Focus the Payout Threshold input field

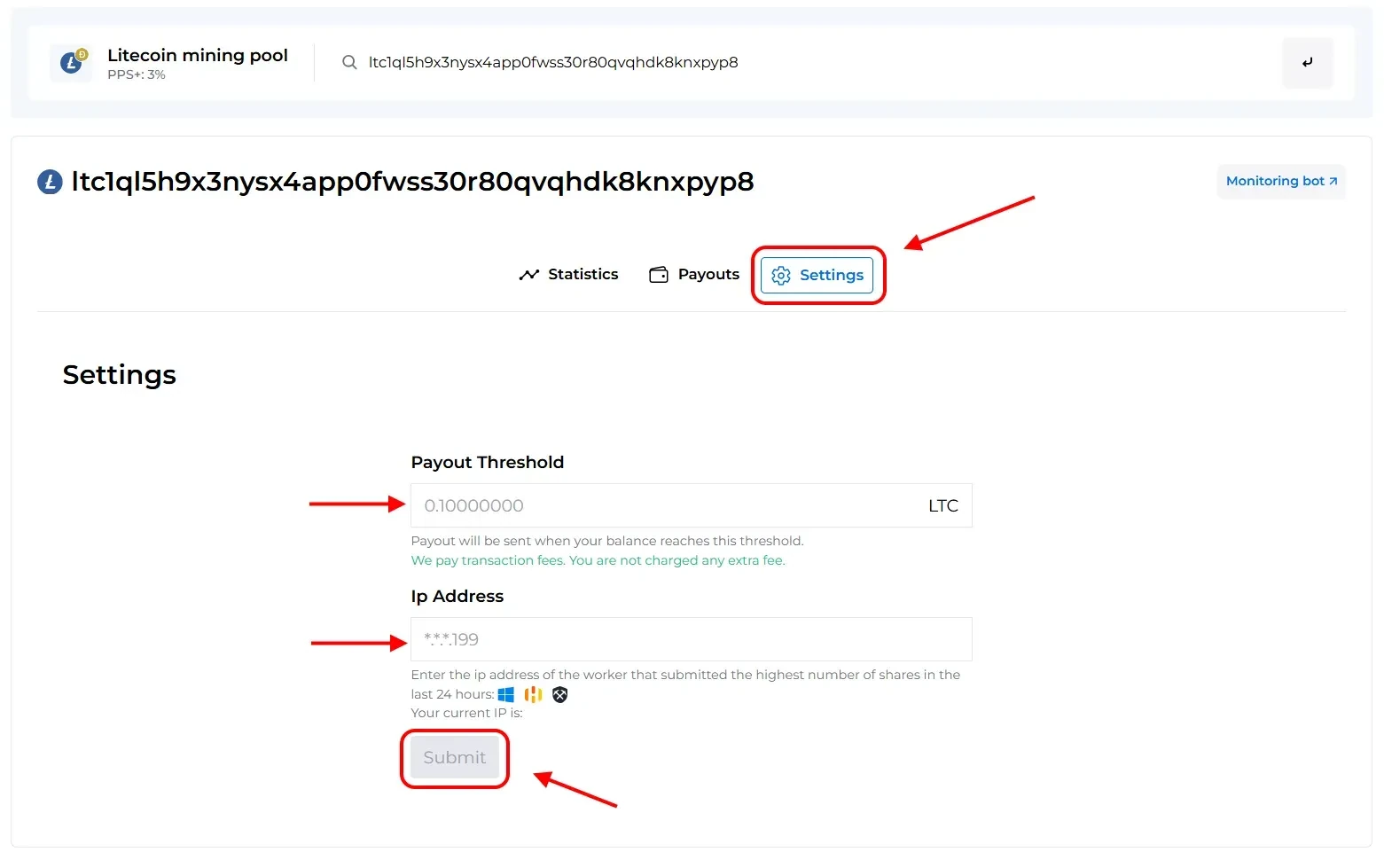(665, 505)
